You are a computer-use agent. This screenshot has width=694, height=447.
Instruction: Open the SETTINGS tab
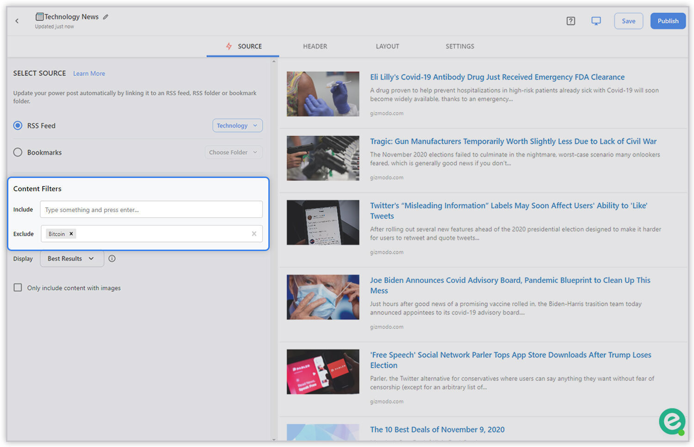[459, 46]
